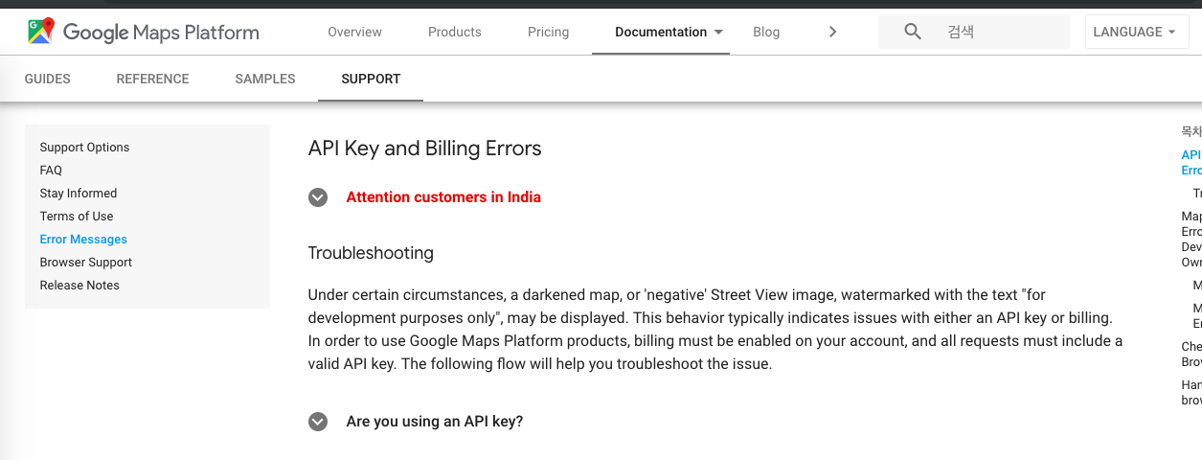Image resolution: width=1202 pixels, height=460 pixels.
Task: Click the search magnifier icon
Action: (x=913, y=32)
